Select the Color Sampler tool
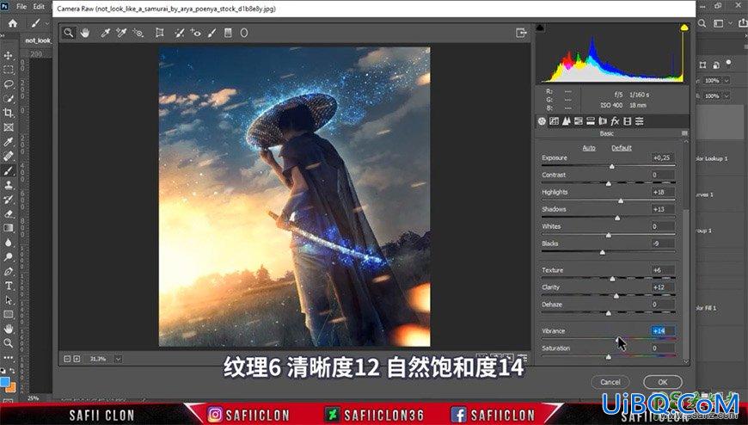Viewport: 748px width, 425px height. (x=121, y=33)
